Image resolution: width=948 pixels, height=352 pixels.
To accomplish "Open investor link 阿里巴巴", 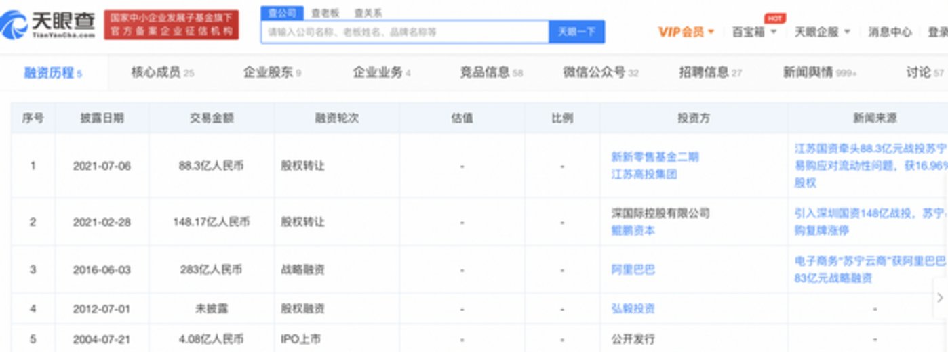I will pyautogui.click(x=633, y=269).
